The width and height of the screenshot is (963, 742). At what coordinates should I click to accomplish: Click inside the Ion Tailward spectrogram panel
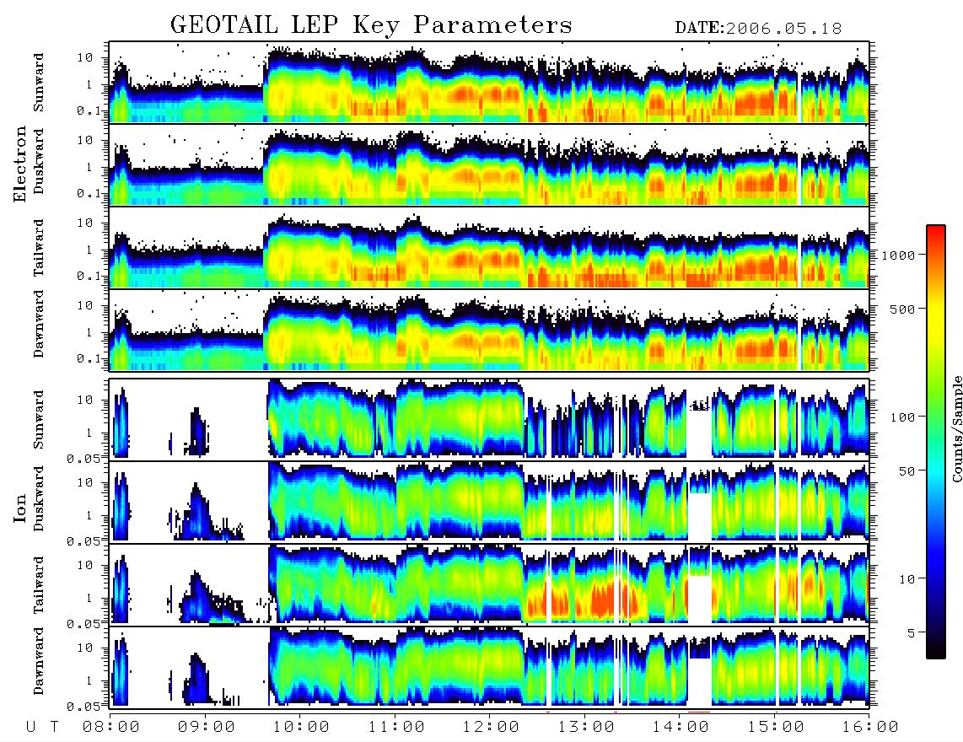pos(489,585)
